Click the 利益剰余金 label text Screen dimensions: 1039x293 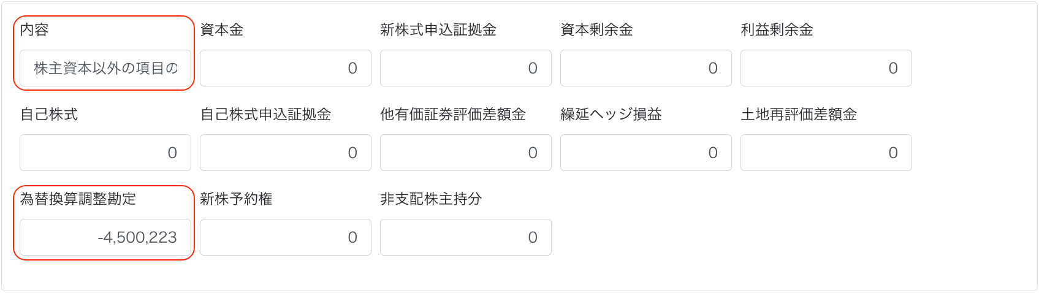(x=777, y=29)
